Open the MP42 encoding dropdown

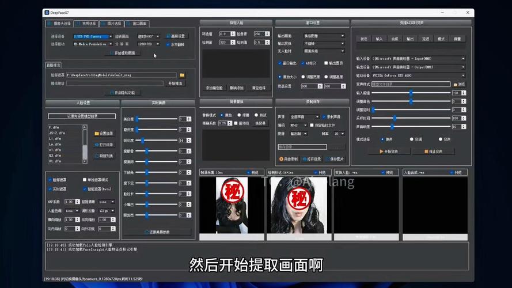click(x=298, y=126)
